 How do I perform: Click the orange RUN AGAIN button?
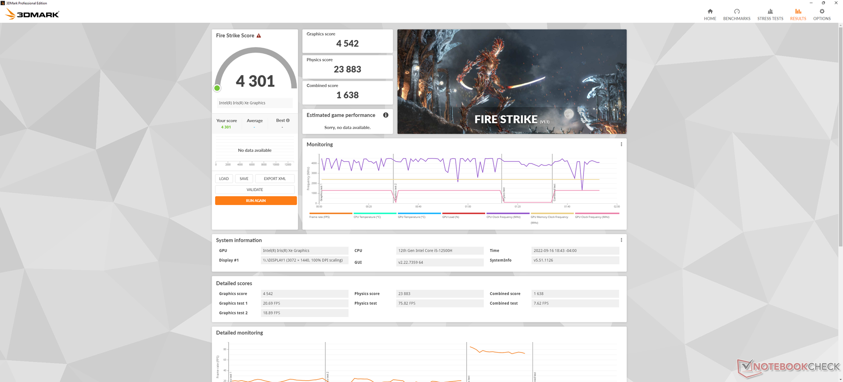coord(256,201)
